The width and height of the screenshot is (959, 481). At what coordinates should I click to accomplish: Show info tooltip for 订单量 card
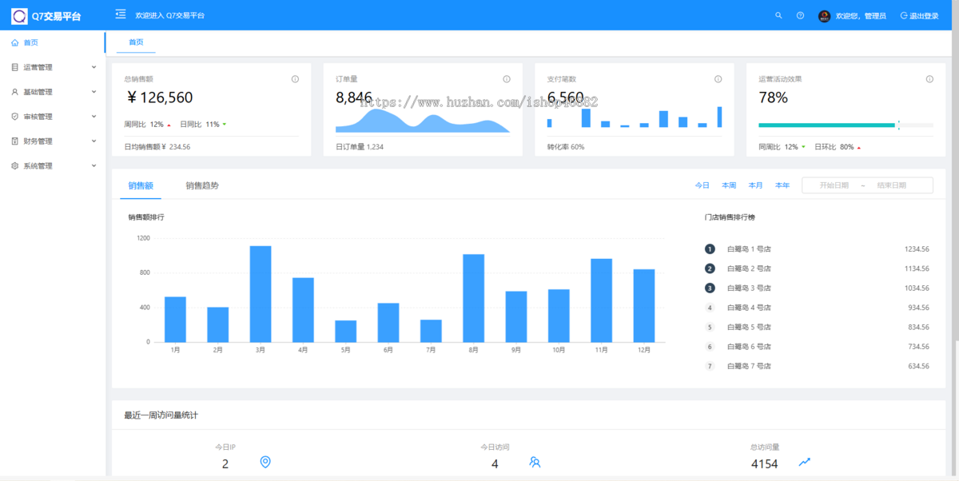[x=507, y=79]
